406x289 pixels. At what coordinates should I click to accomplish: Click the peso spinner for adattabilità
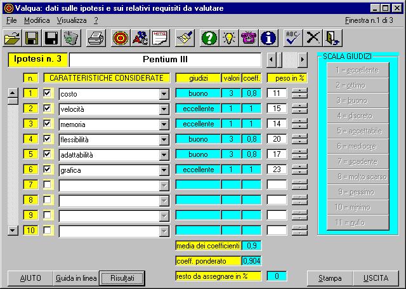click(x=299, y=154)
